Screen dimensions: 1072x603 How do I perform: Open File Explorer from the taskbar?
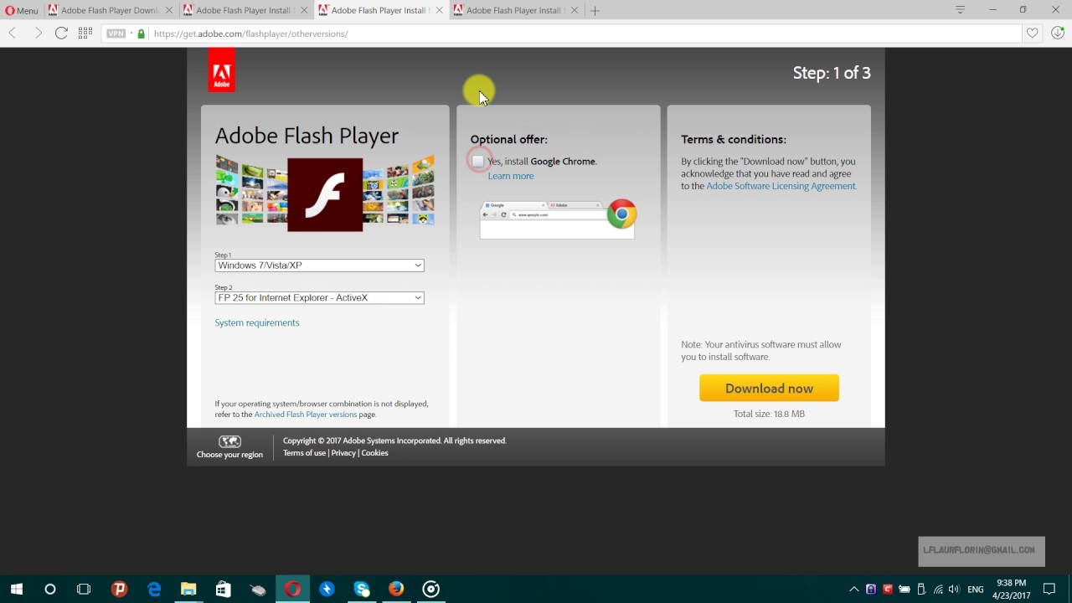point(188,589)
